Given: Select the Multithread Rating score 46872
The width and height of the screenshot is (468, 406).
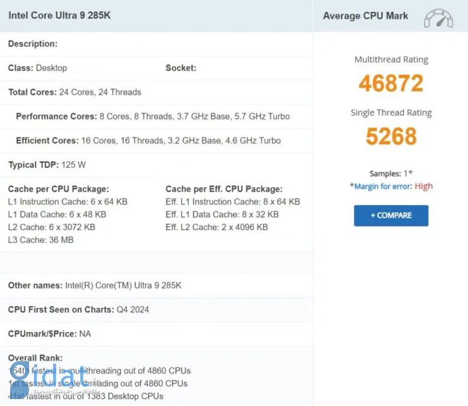Looking at the screenshot, I should pyautogui.click(x=391, y=83).
